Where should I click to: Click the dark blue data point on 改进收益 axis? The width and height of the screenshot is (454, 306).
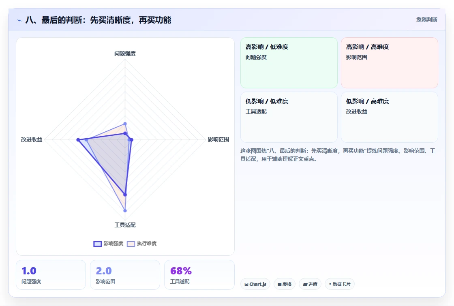pos(78,140)
